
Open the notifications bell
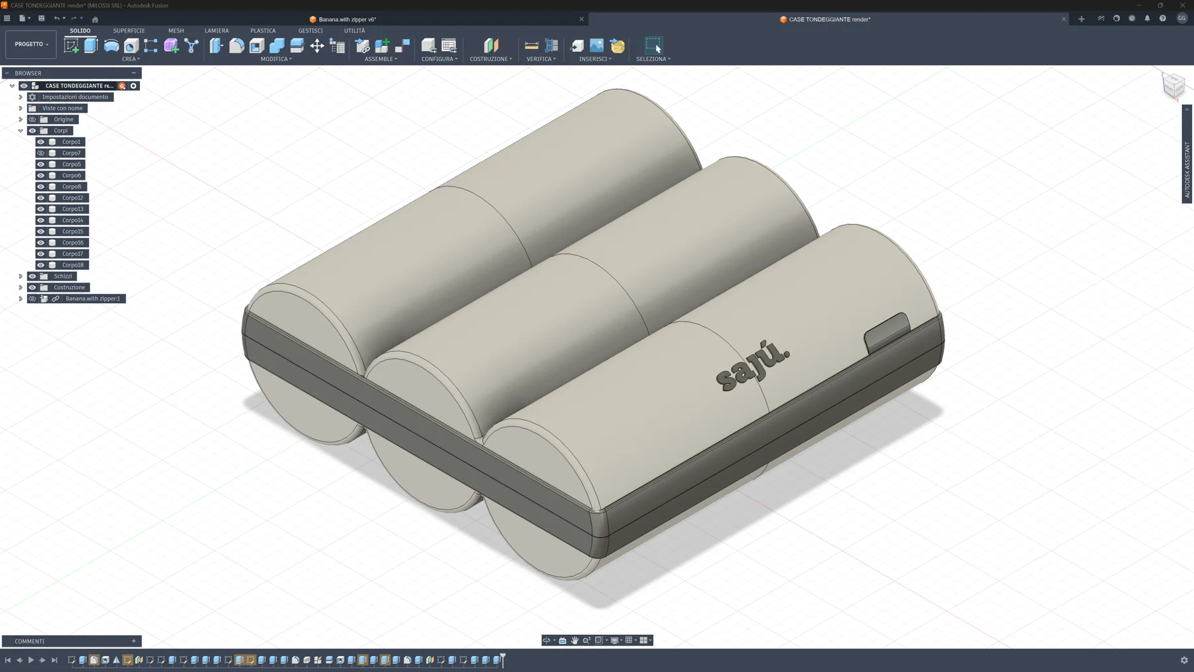[x=1147, y=19]
